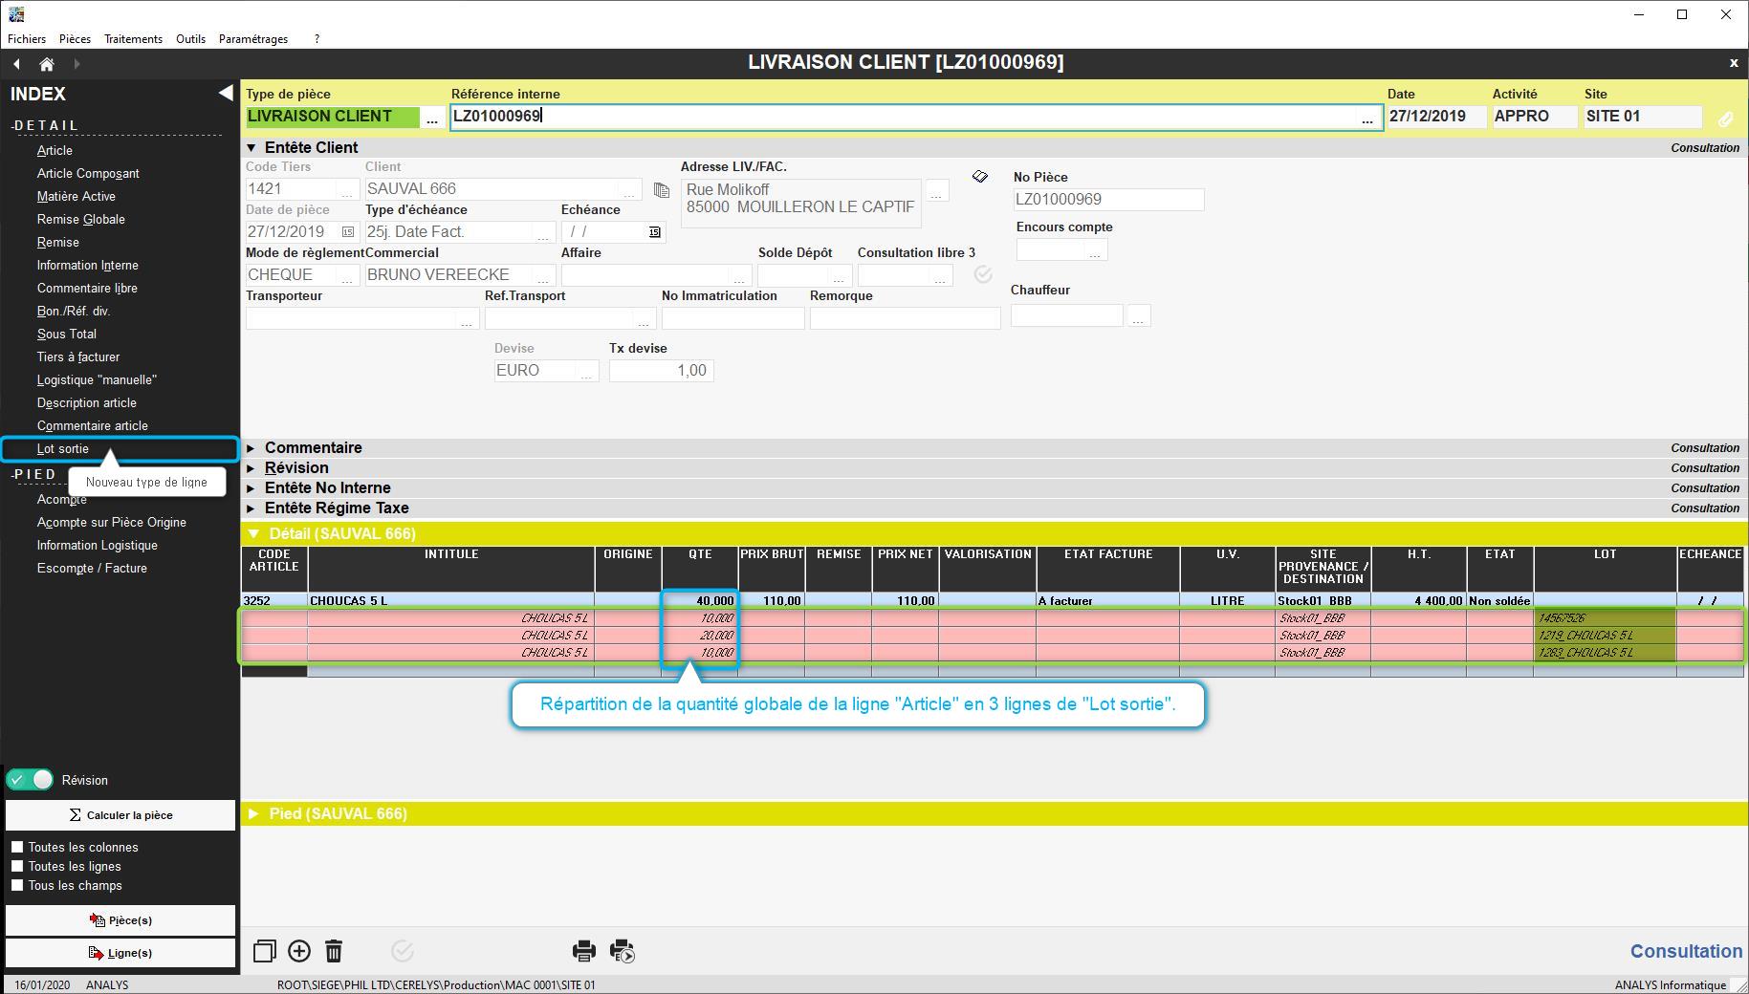
Task: Delete using the trash bin icon
Action: 334,951
